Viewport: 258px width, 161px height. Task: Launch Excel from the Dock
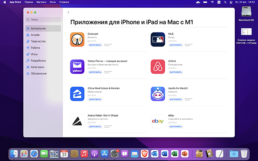coord(175,154)
